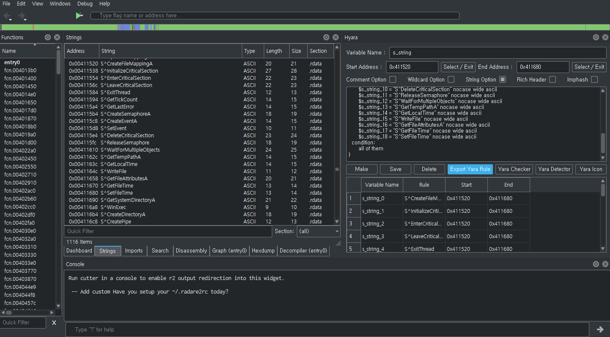This screenshot has width=610, height=337.
Task: Click the green run/debug play icon
Action: (79, 16)
